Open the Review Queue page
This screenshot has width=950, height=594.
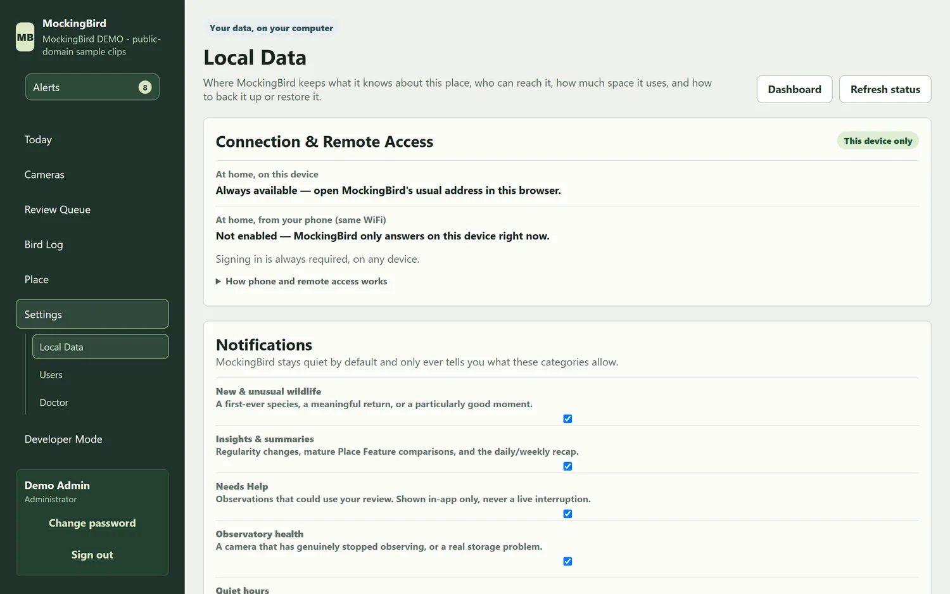[x=92, y=210]
